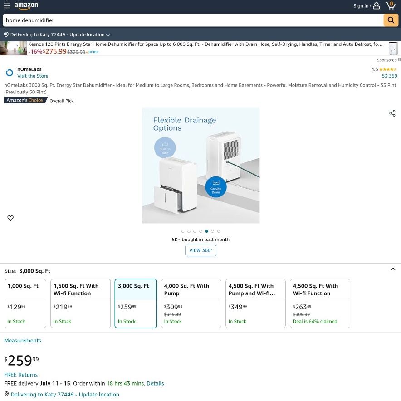
Task: Select the 3,000 Sq. Ft size option
Action: [x=136, y=303]
